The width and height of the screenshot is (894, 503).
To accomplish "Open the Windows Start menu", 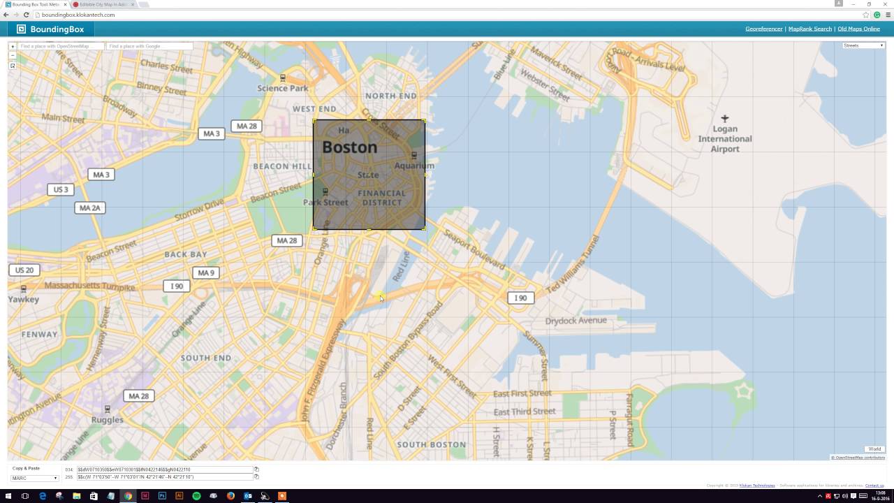I will coord(8,496).
